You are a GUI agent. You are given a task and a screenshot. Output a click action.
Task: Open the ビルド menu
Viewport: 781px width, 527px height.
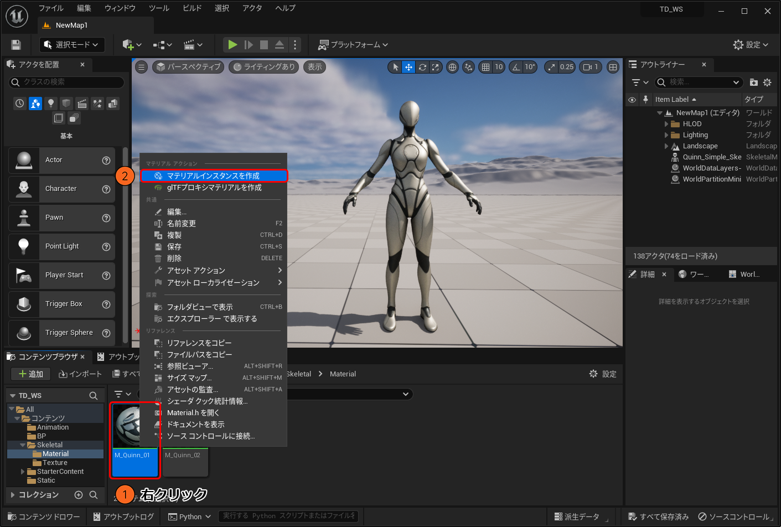pos(192,8)
